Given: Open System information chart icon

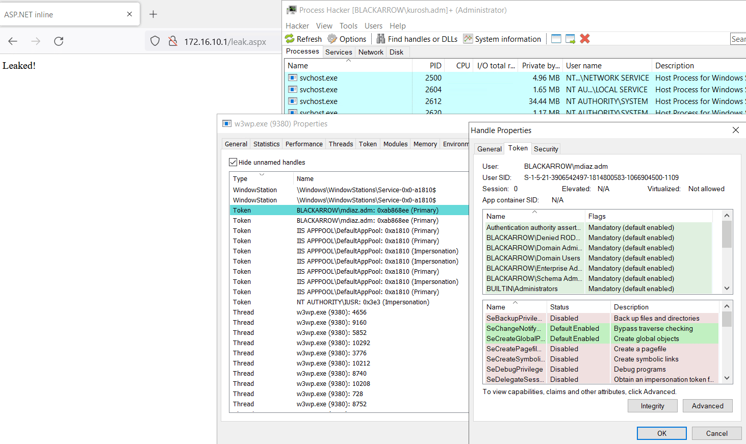Looking at the screenshot, I should [x=468, y=39].
